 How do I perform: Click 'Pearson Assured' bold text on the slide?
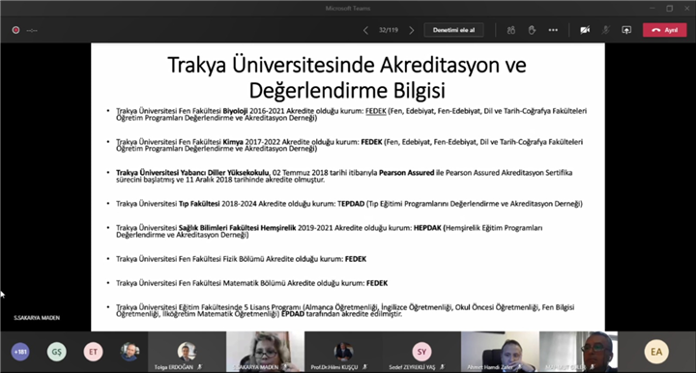point(407,173)
